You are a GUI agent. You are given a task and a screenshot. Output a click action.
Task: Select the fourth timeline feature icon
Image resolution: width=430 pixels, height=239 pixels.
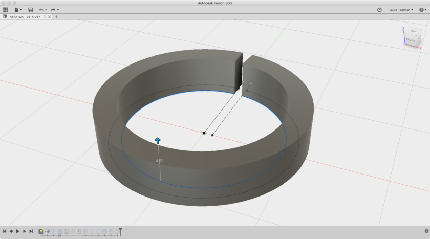point(60,232)
